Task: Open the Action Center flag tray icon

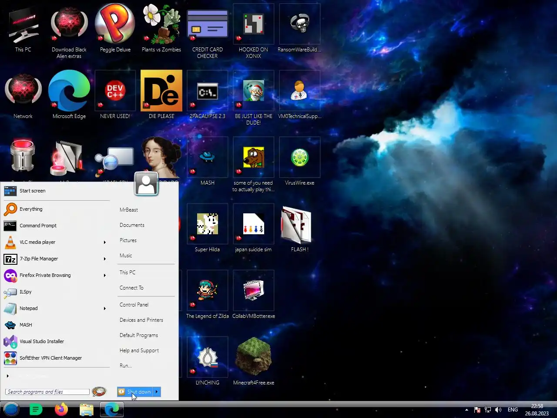Action: [x=477, y=410]
